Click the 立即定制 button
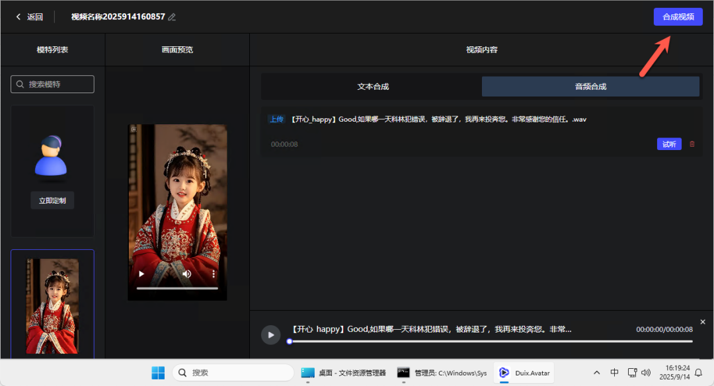The width and height of the screenshot is (714, 386). pos(52,200)
